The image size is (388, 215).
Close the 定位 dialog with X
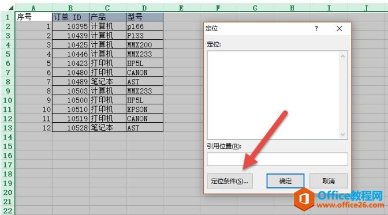click(x=339, y=29)
